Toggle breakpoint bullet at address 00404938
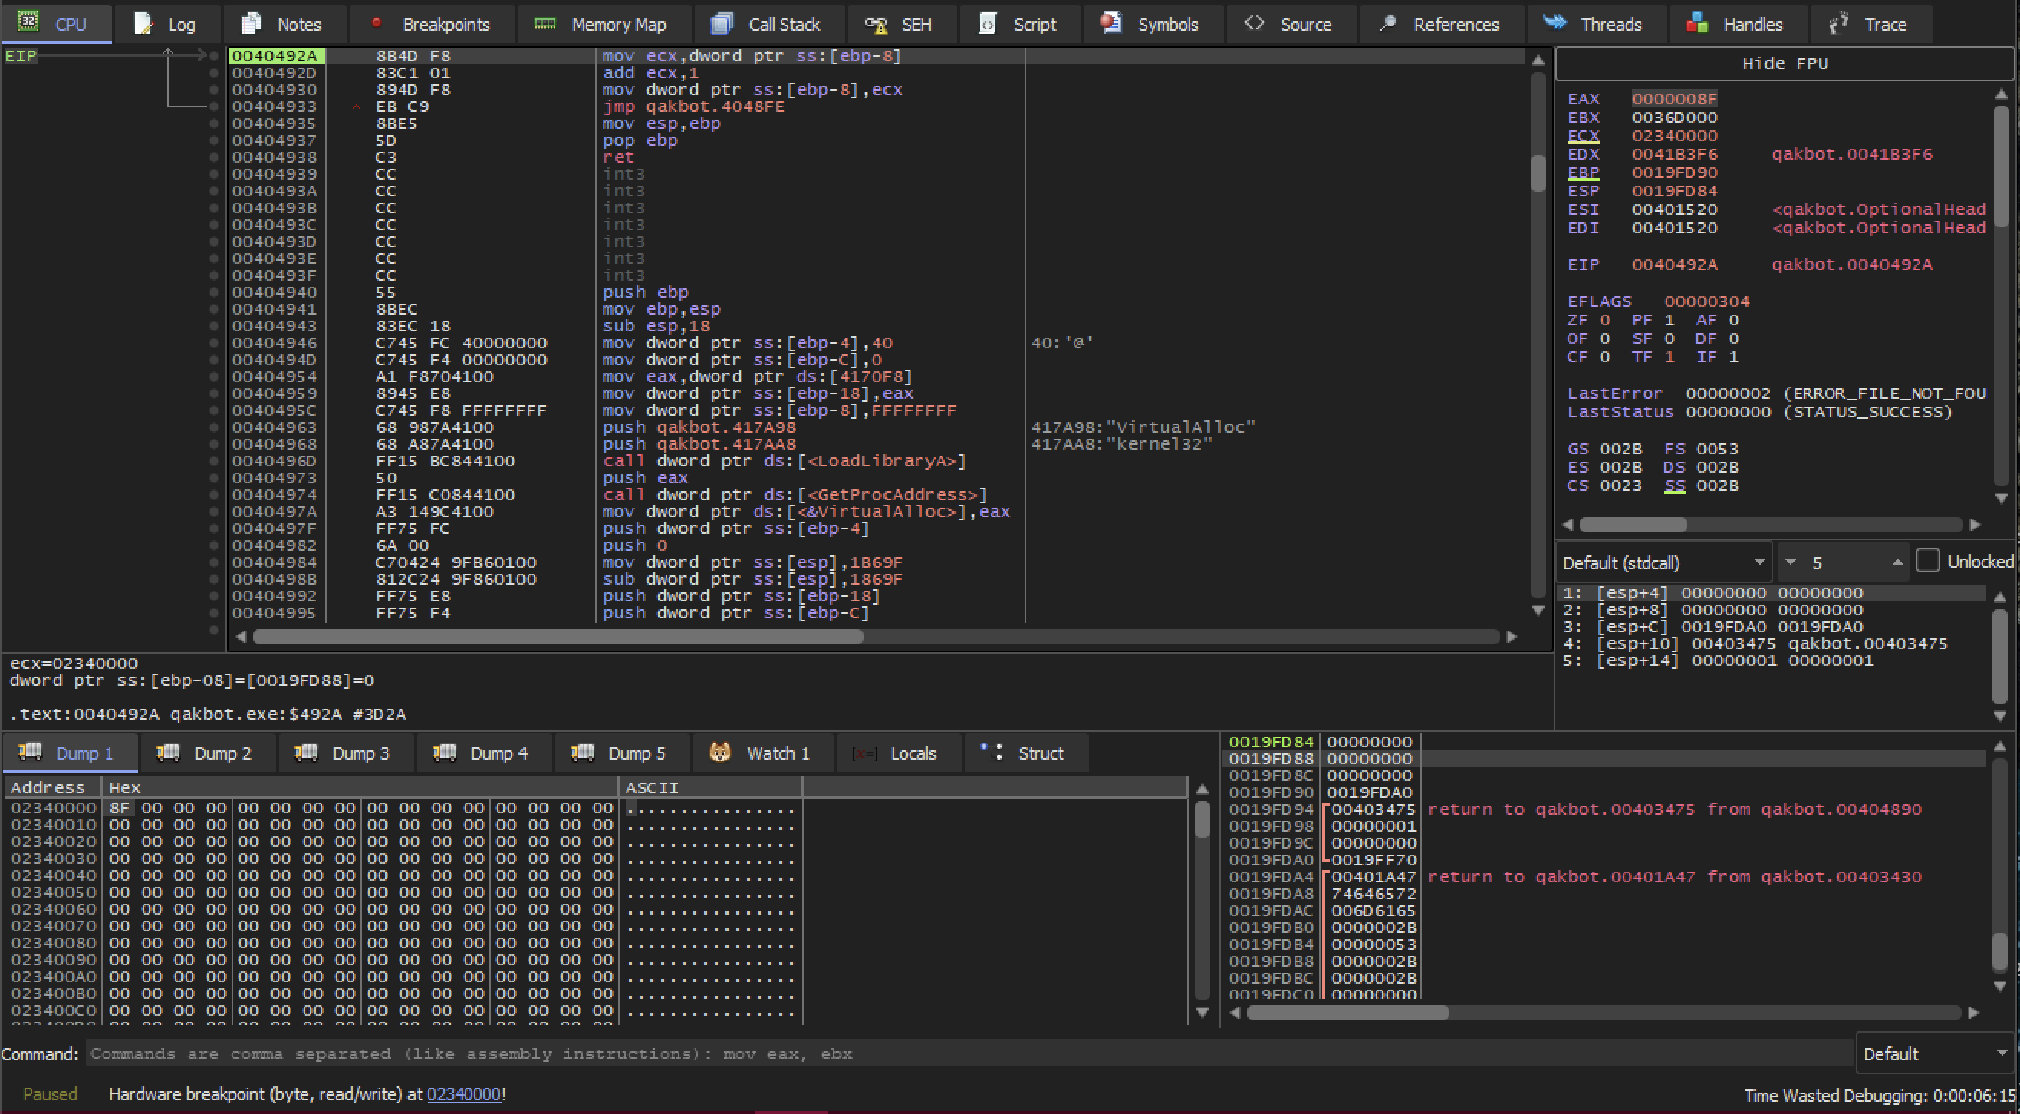 coord(214,158)
